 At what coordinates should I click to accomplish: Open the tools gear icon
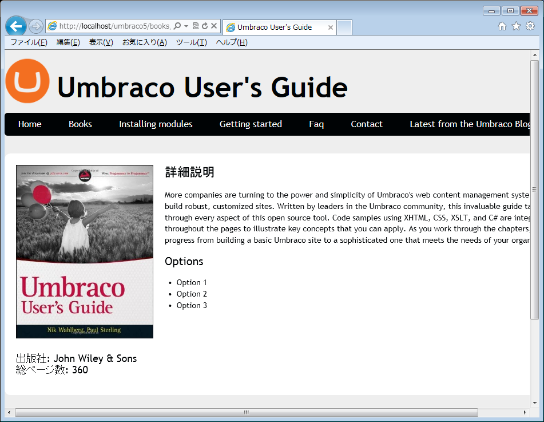530,26
